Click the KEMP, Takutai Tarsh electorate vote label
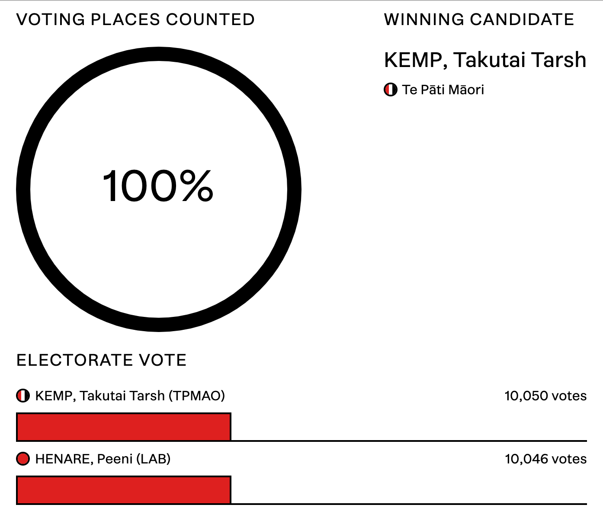This screenshot has height=511, width=603. click(x=100, y=396)
